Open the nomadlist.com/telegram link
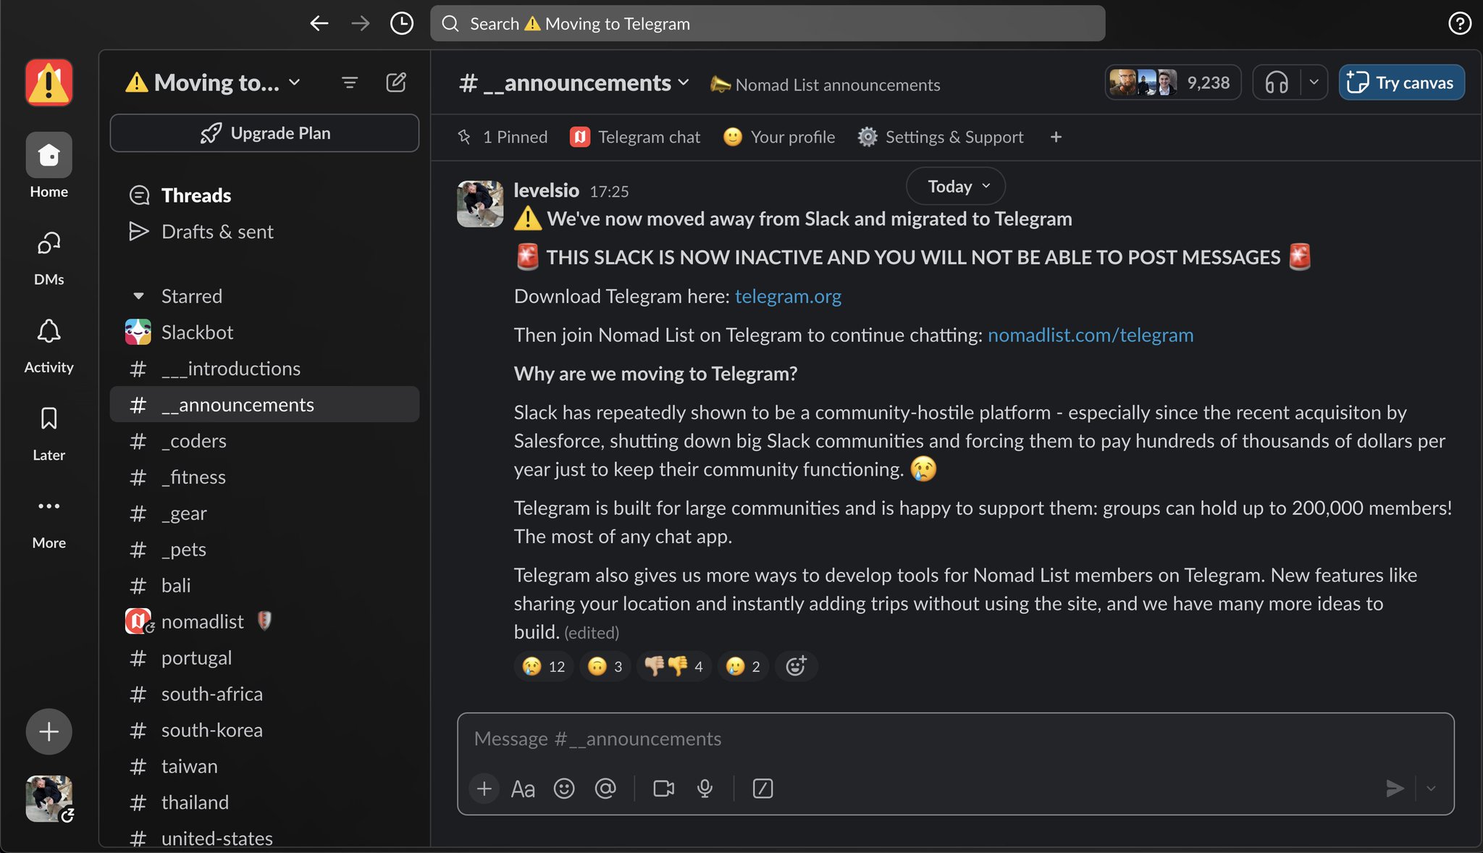Image resolution: width=1483 pixels, height=853 pixels. point(1090,335)
